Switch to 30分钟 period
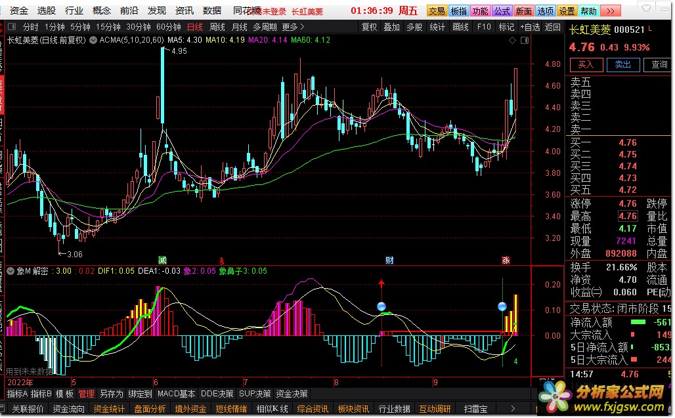The height and width of the screenshot is (418, 675). 139,27
